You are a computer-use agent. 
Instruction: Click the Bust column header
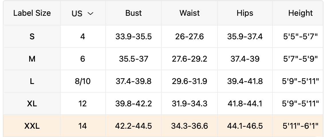tap(133, 13)
